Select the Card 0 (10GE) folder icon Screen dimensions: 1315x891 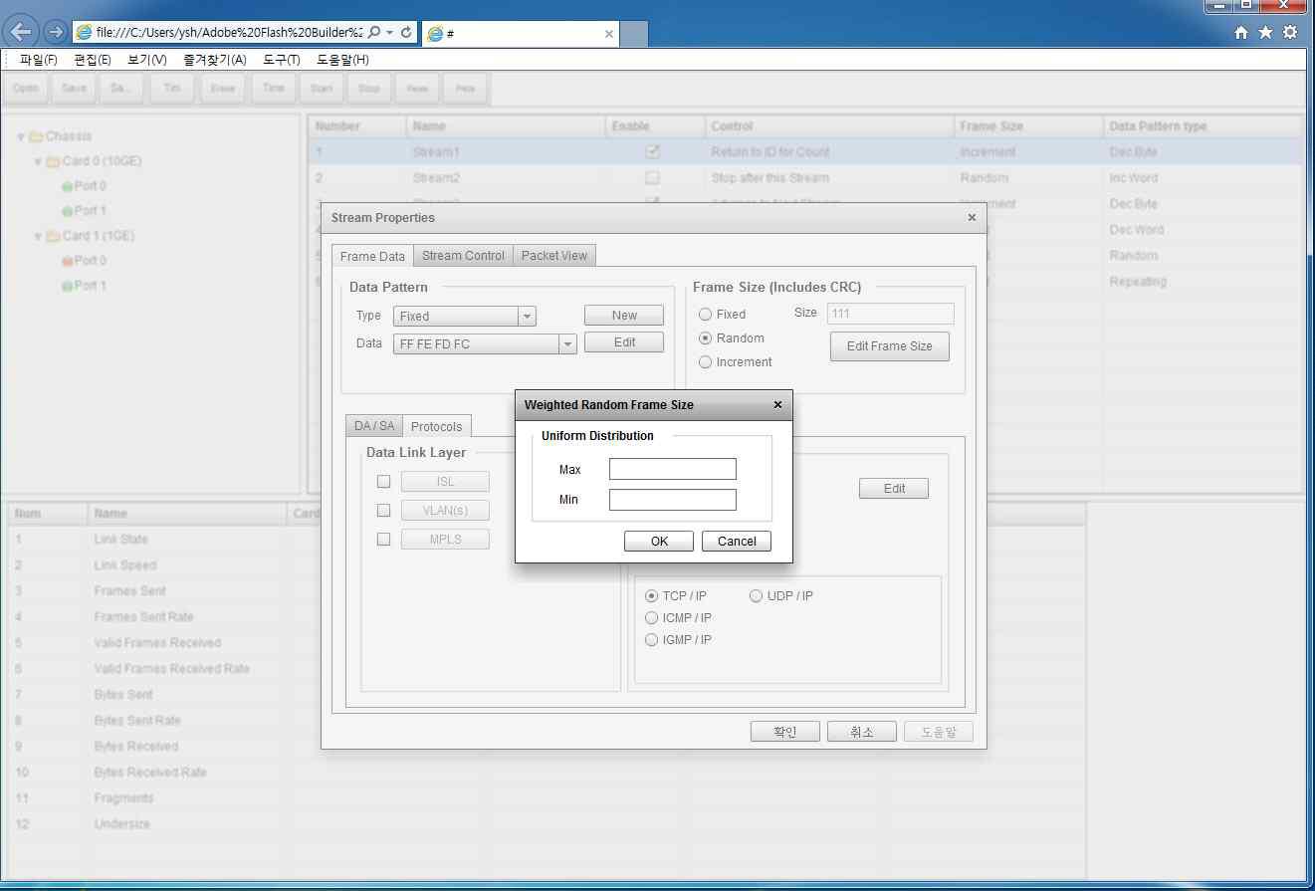click(x=53, y=161)
